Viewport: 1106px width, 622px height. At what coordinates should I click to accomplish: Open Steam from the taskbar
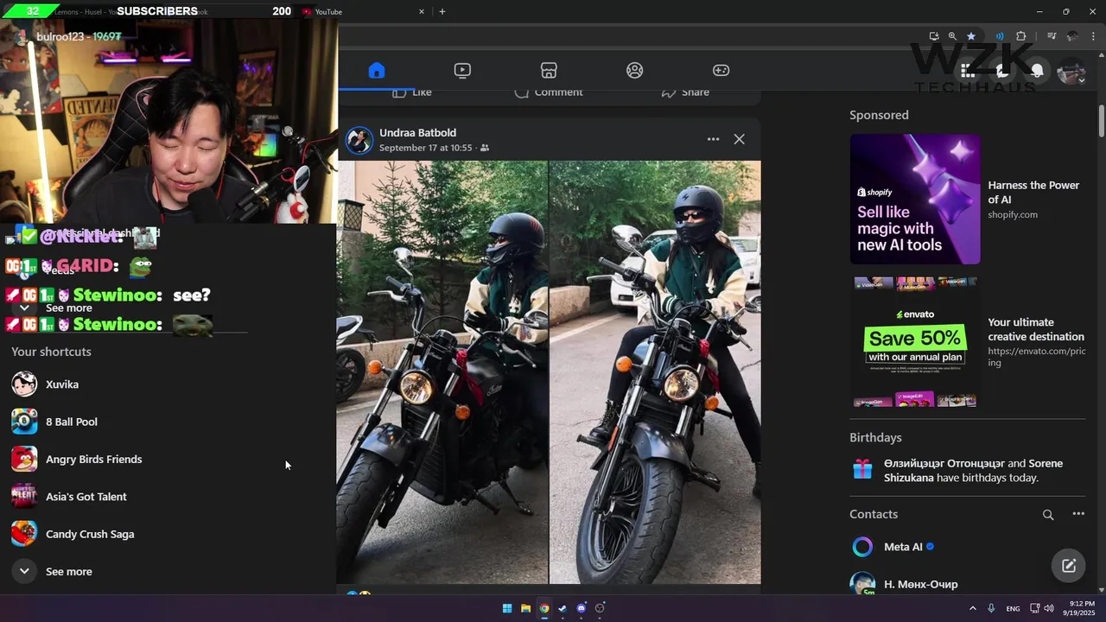pos(563,608)
